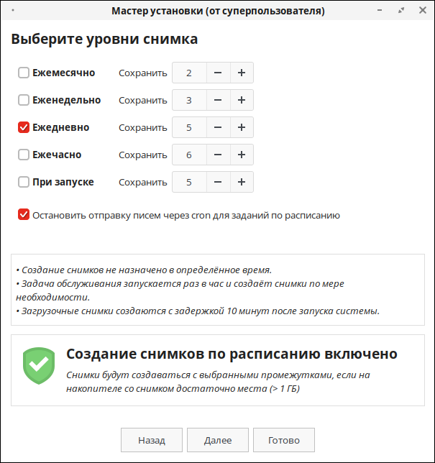The width and height of the screenshot is (435, 463).
Task: Focus the Ежечасно count field showing 6
Action: [189, 155]
